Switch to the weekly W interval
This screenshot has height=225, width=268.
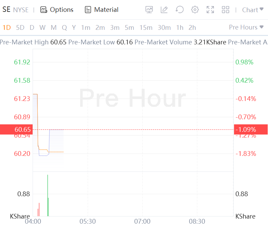pos(42,27)
